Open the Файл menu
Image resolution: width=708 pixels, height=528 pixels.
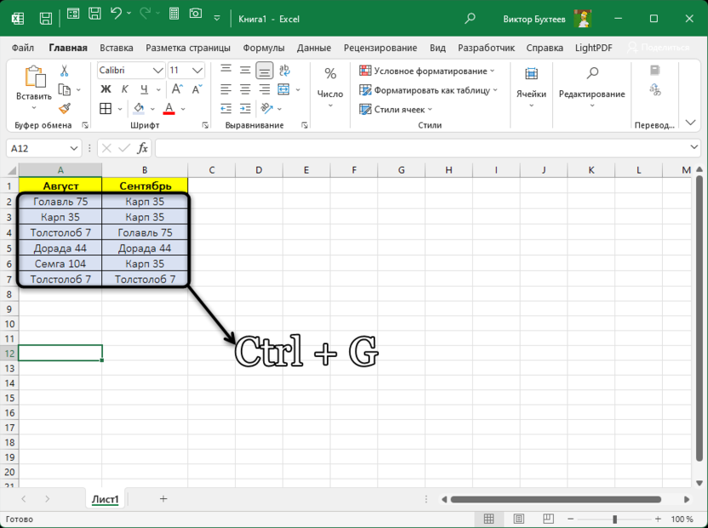tap(23, 48)
